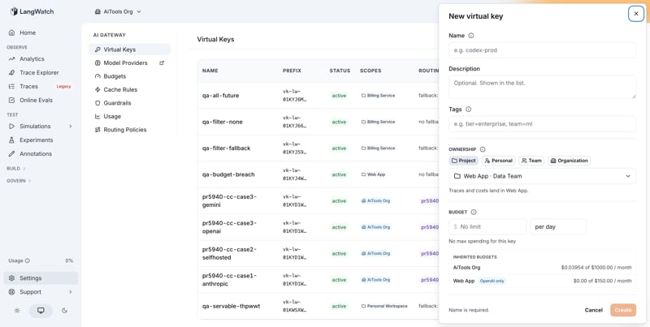Go to Trace Explorer
Image resolution: width=650 pixels, height=327 pixels.
(x=41, y=72)
